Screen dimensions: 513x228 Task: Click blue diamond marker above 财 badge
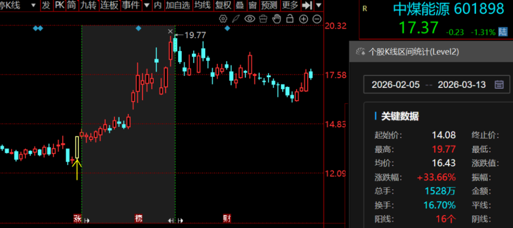click(x=228, y=28)
